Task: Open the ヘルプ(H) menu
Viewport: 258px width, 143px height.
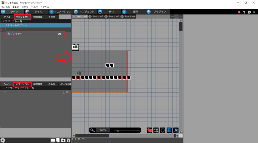Action: (x=45, y=7)
